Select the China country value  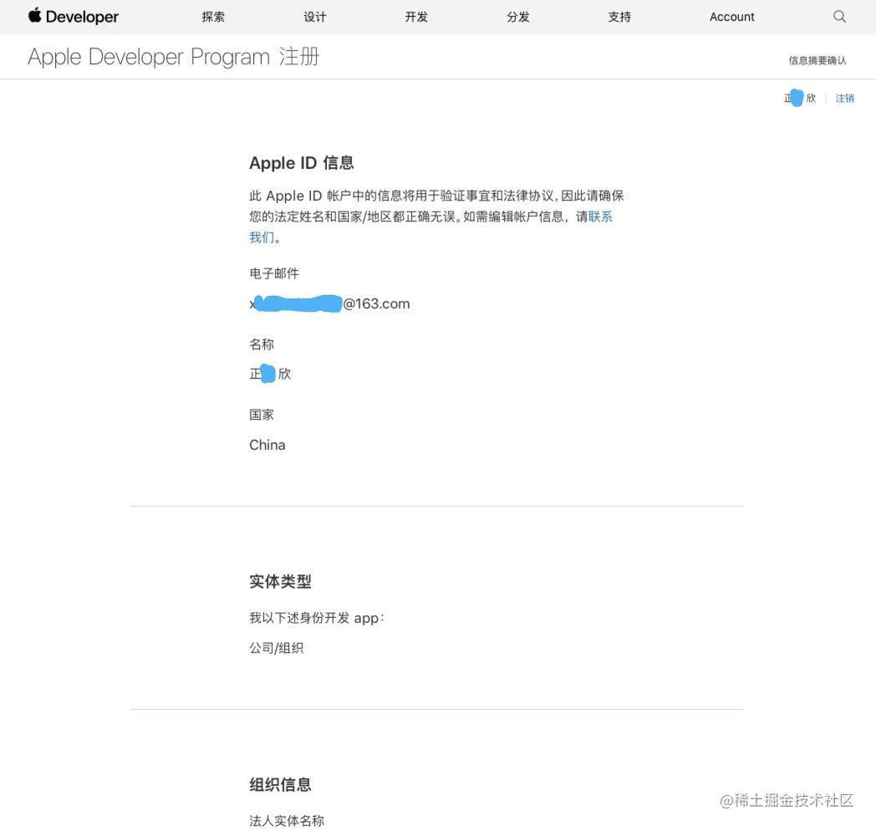(267, 445)
